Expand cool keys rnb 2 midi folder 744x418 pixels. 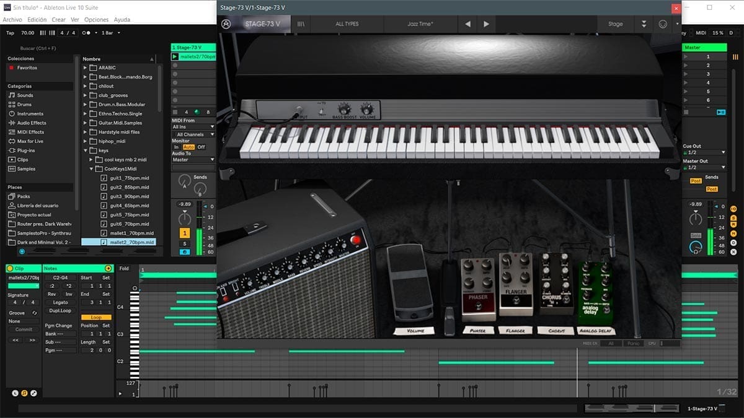91,159
